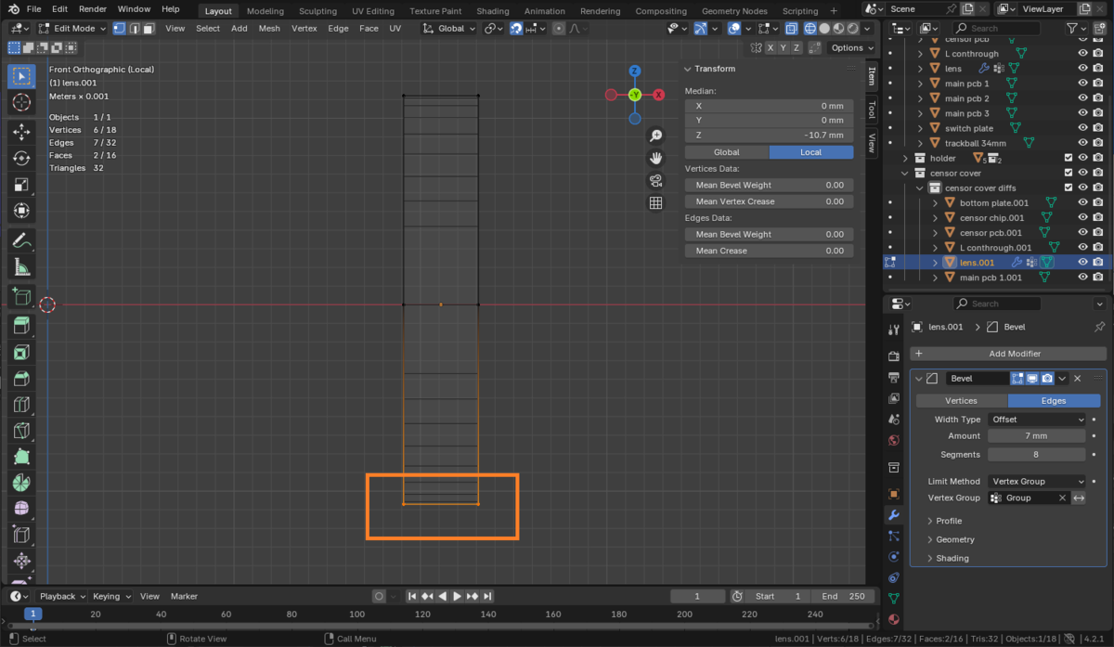Open the Particles properties tab icon

click(894, 536)
